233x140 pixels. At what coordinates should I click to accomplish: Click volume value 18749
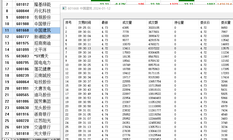[x=126, y=65]
